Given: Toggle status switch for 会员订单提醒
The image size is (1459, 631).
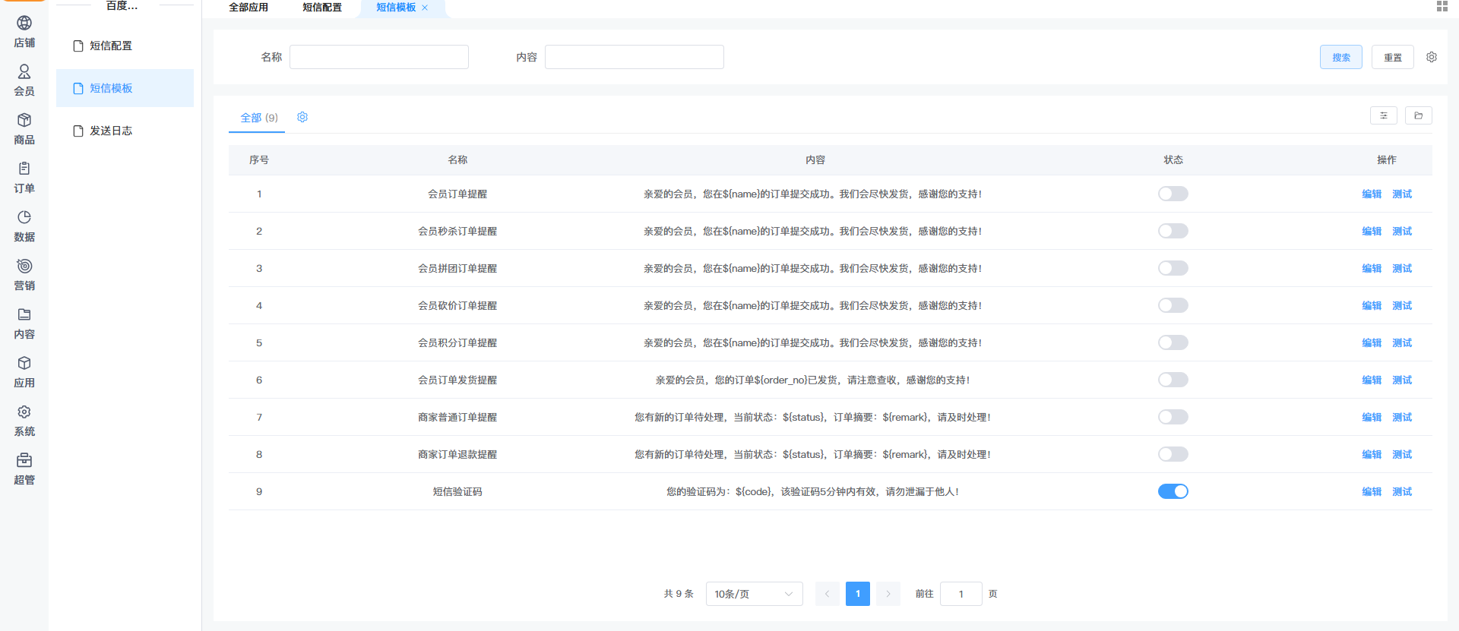Looking at the screenshot, I should click(1173, 194).
